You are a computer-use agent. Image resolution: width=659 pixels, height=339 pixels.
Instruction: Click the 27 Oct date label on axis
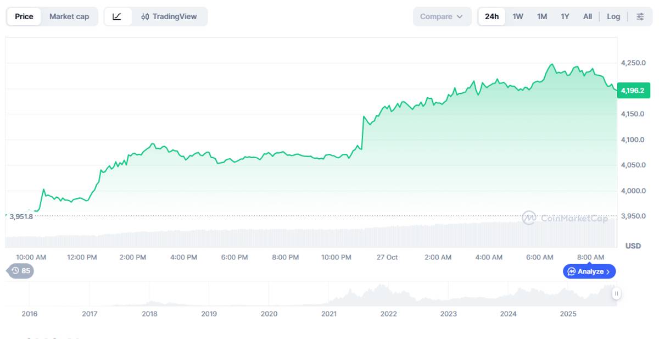(x=387, y=257)
